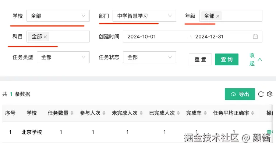Sort by 未完成人次 column arrows
The width and height of the screenshot is (276, 148).
coord(141,113)
